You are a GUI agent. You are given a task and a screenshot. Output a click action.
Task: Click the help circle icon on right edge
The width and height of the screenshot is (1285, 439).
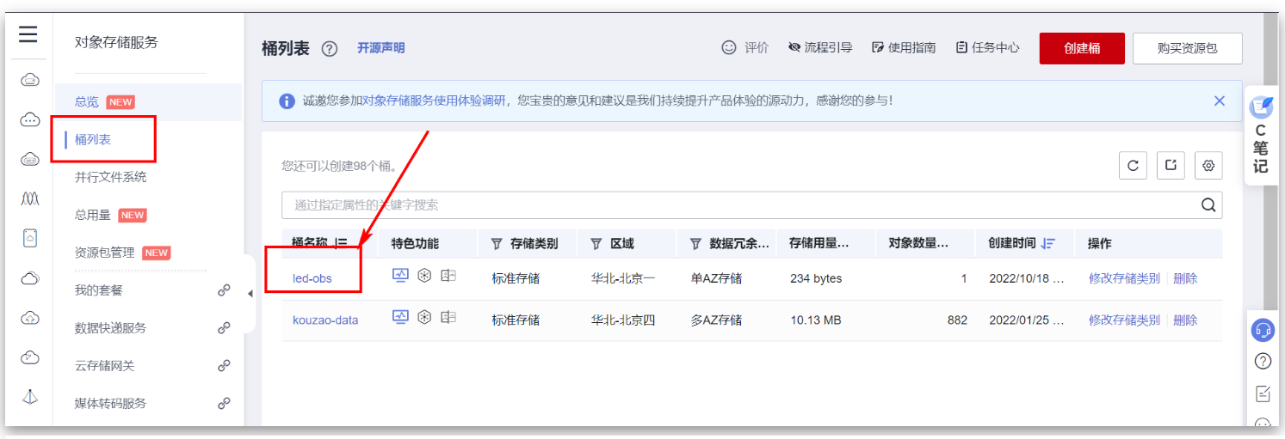coord(1263,361)
